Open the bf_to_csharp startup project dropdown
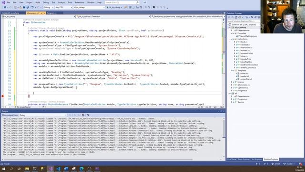 (89, 7)
